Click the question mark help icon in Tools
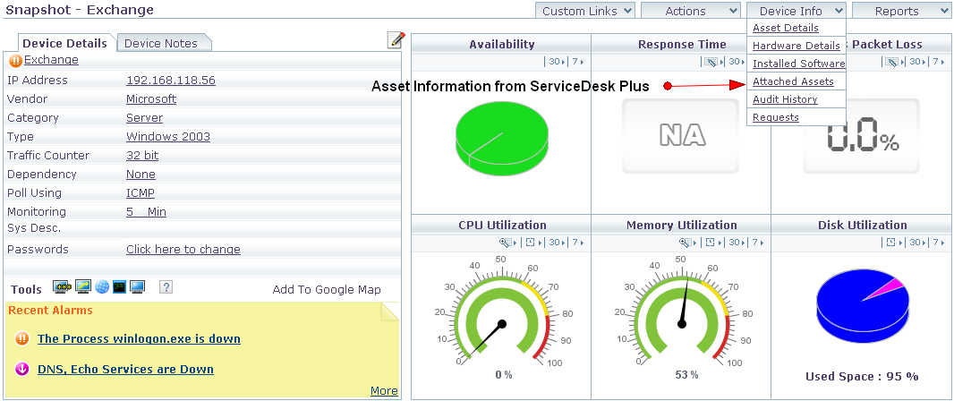954x401 pixels. point(166,287)
